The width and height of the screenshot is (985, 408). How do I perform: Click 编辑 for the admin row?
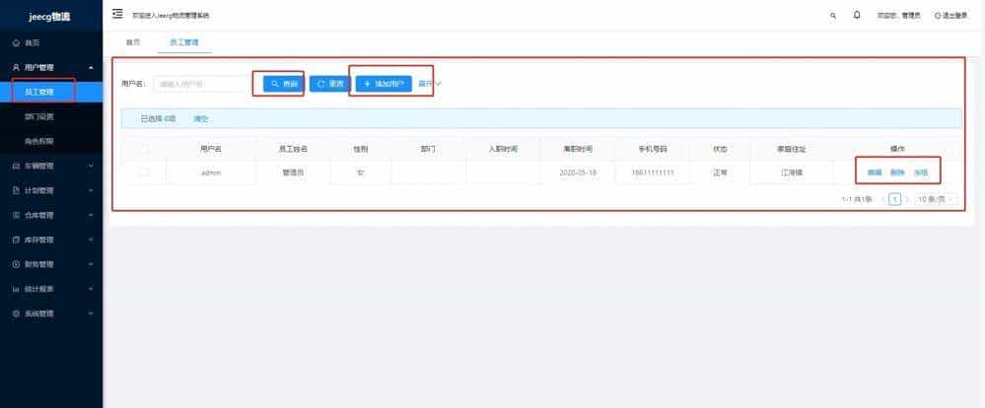(875, 172)
